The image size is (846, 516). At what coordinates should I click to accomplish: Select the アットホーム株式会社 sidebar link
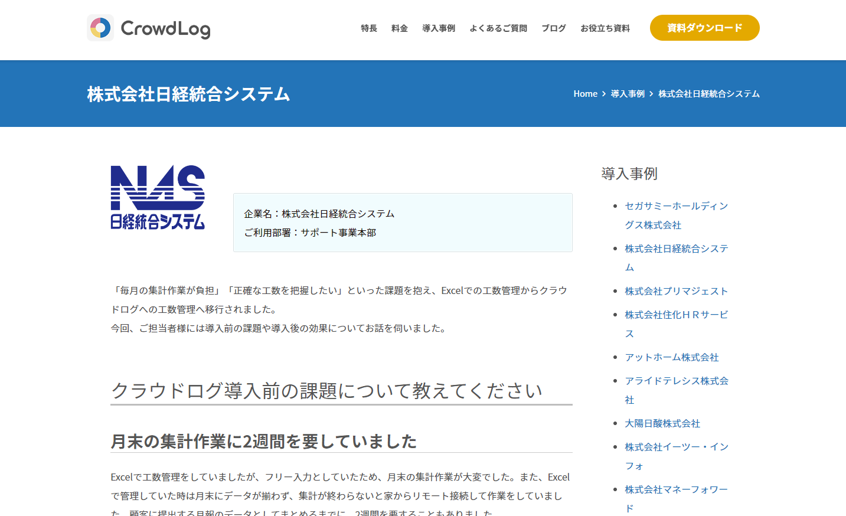(x=672, y=357)
